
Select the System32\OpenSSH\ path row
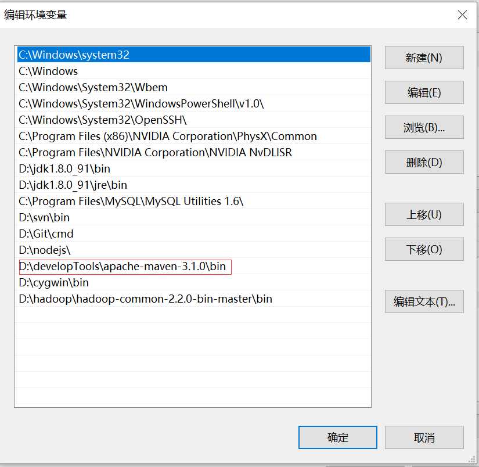pyautogui.click(x=193, y=120)
